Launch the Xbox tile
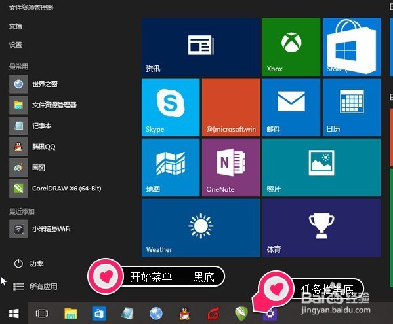The width and height of the screenshot is (393, 324). [291, 46]
